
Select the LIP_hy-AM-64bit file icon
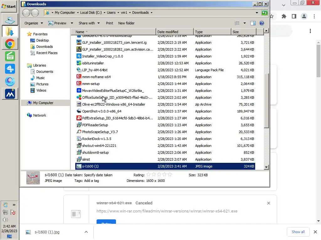[79, 70]
